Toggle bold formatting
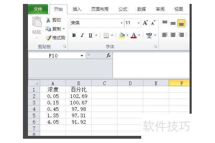 point(74,35)
